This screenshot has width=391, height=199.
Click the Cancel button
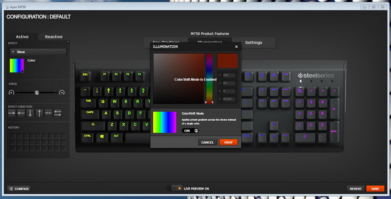(207, 142)
